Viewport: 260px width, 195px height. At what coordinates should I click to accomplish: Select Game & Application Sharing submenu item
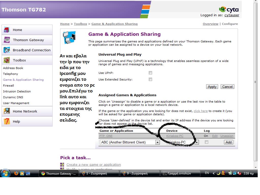coord(23,80)
